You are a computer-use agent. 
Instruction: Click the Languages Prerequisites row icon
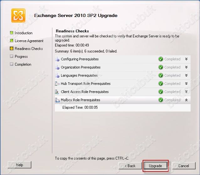pos(57,75)
